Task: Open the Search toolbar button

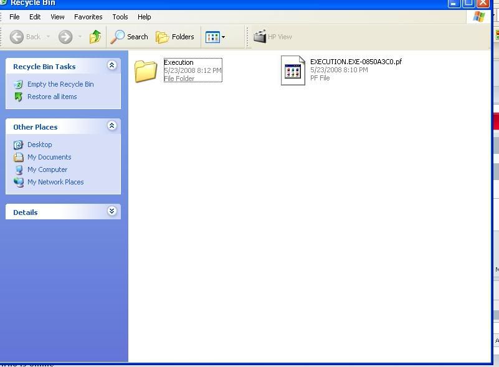Action: (x=130, y=37)
